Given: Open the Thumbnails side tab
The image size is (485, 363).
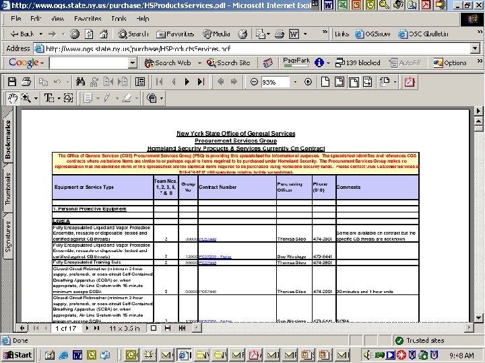Looking at the screenshot, I should click(7, 188).
